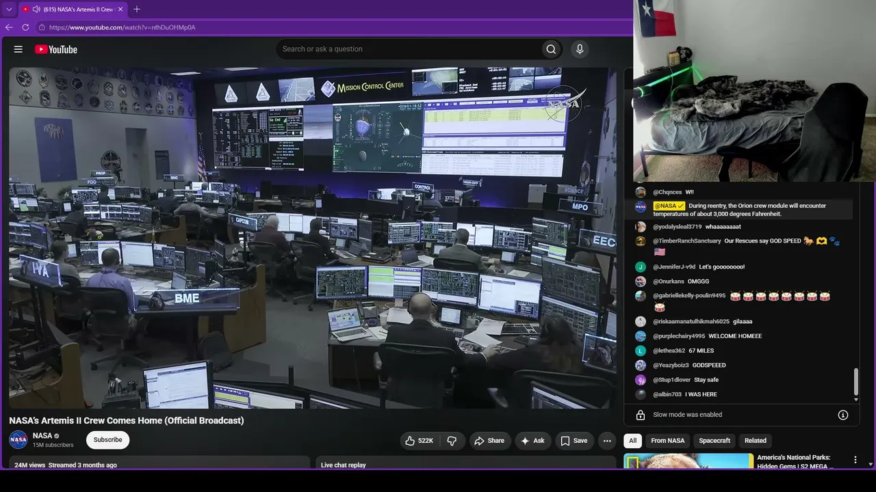Open @riskaamanatulhikmah6025 chat avatar
Image resolution: width=876 pixels, height=492 pixels.
click(641, 322)
